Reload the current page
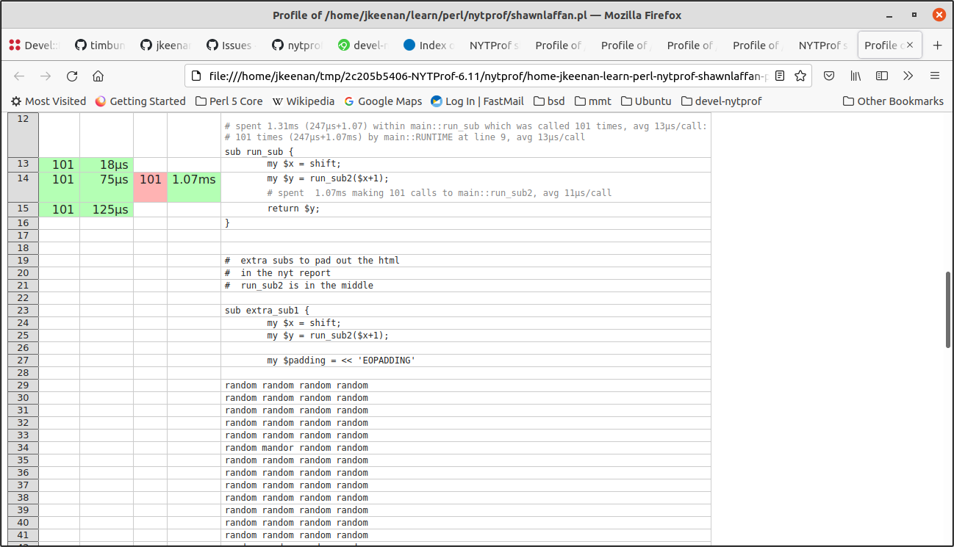The height and width of the screenshot is (547, 954). [x=72, y=76]
